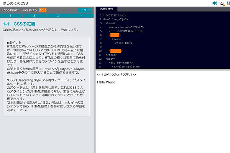Click the 経 text at top right

click(x=228, y=3)
